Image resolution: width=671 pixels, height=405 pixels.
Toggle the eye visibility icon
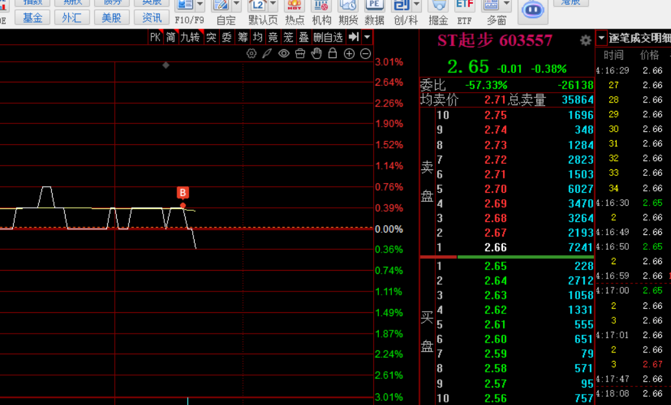284,53
